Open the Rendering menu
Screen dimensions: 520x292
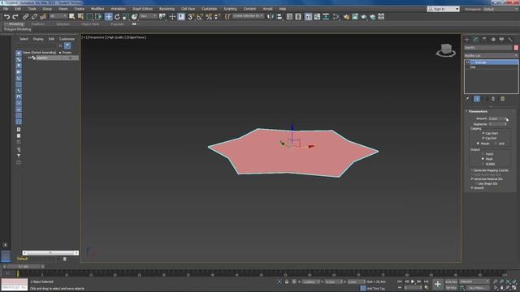pyautogui.click(x=167, y=9)
